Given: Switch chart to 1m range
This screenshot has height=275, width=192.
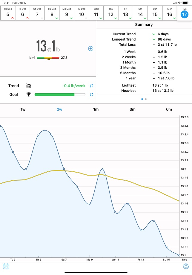Looking at the screenshot, I should [96, 109].
